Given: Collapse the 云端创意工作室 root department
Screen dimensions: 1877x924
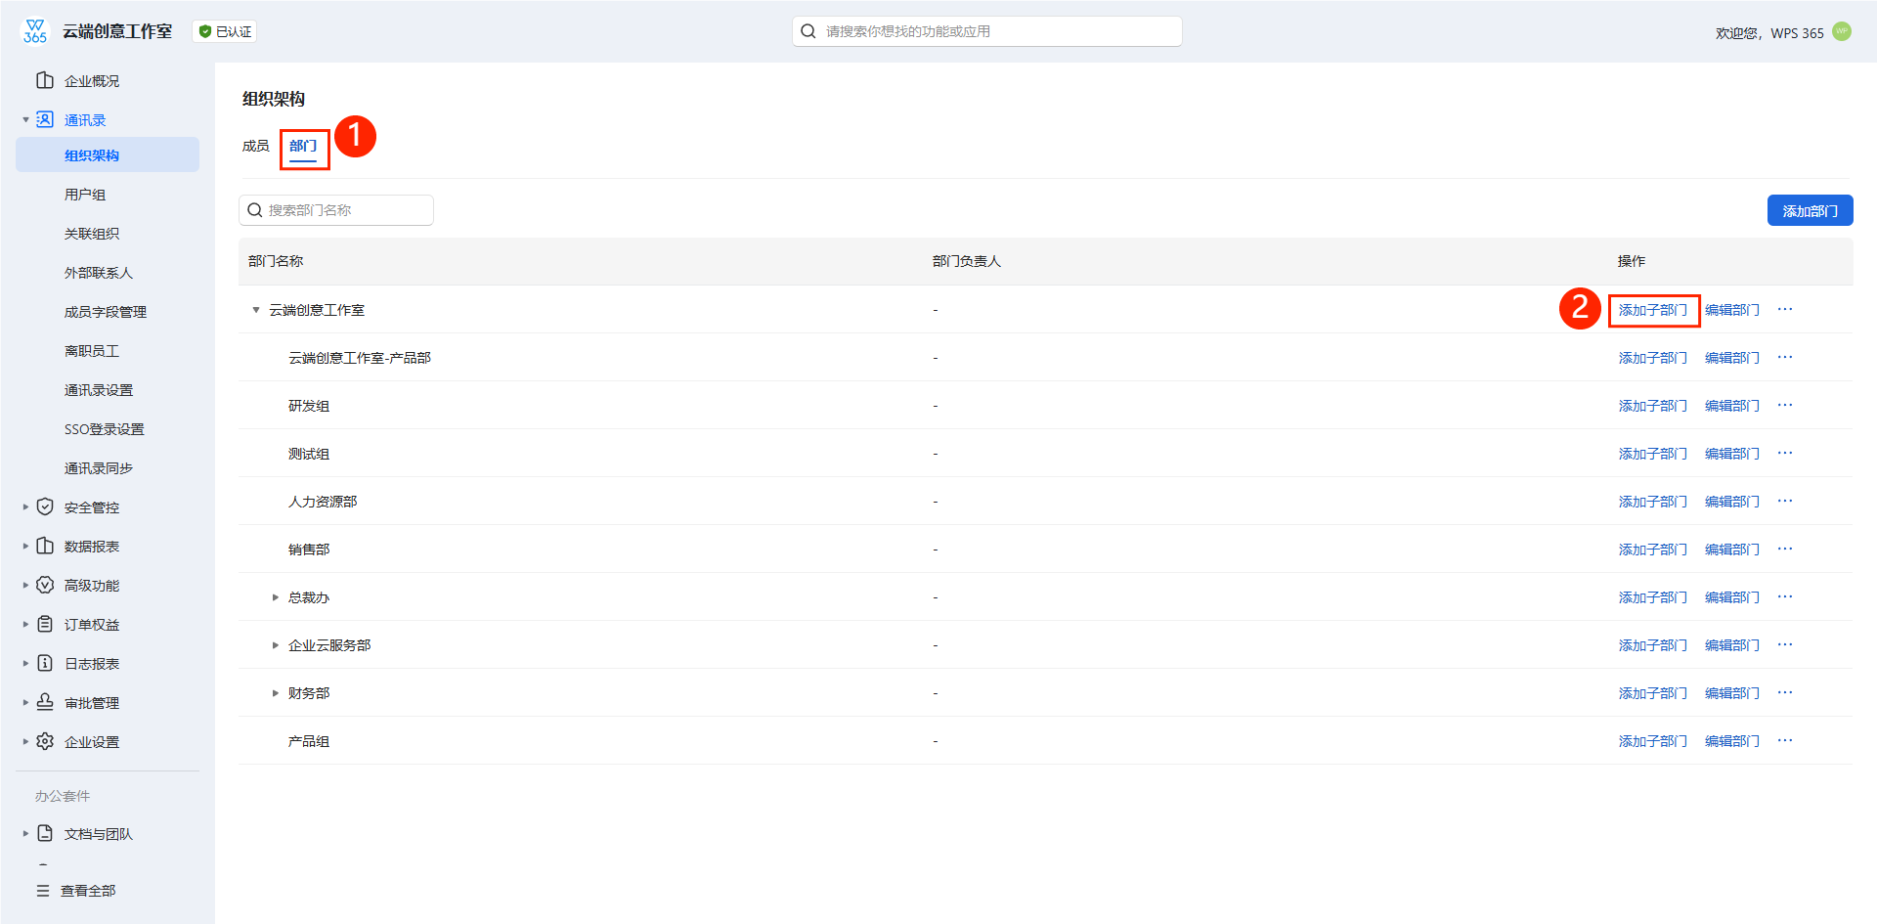Looking at the screenshot, I should point(256,310).
